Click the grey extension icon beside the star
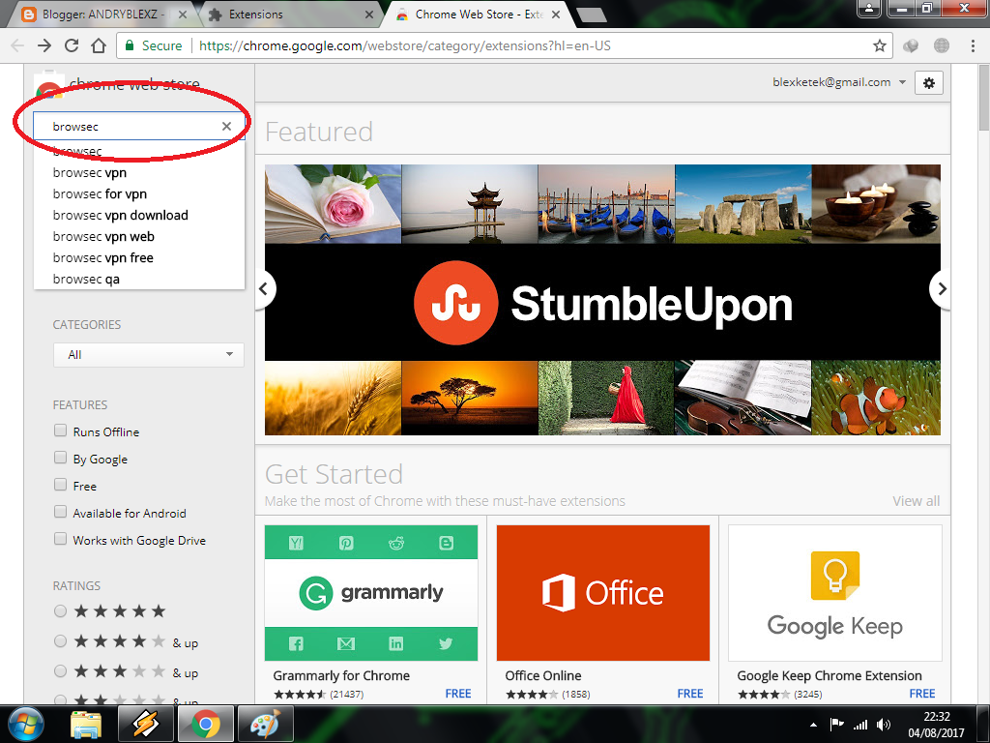The width and height of the screenshot is (990, 743). coord(911,45)
